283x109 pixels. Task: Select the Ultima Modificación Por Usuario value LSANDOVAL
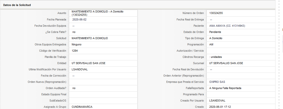pos(80,70)
